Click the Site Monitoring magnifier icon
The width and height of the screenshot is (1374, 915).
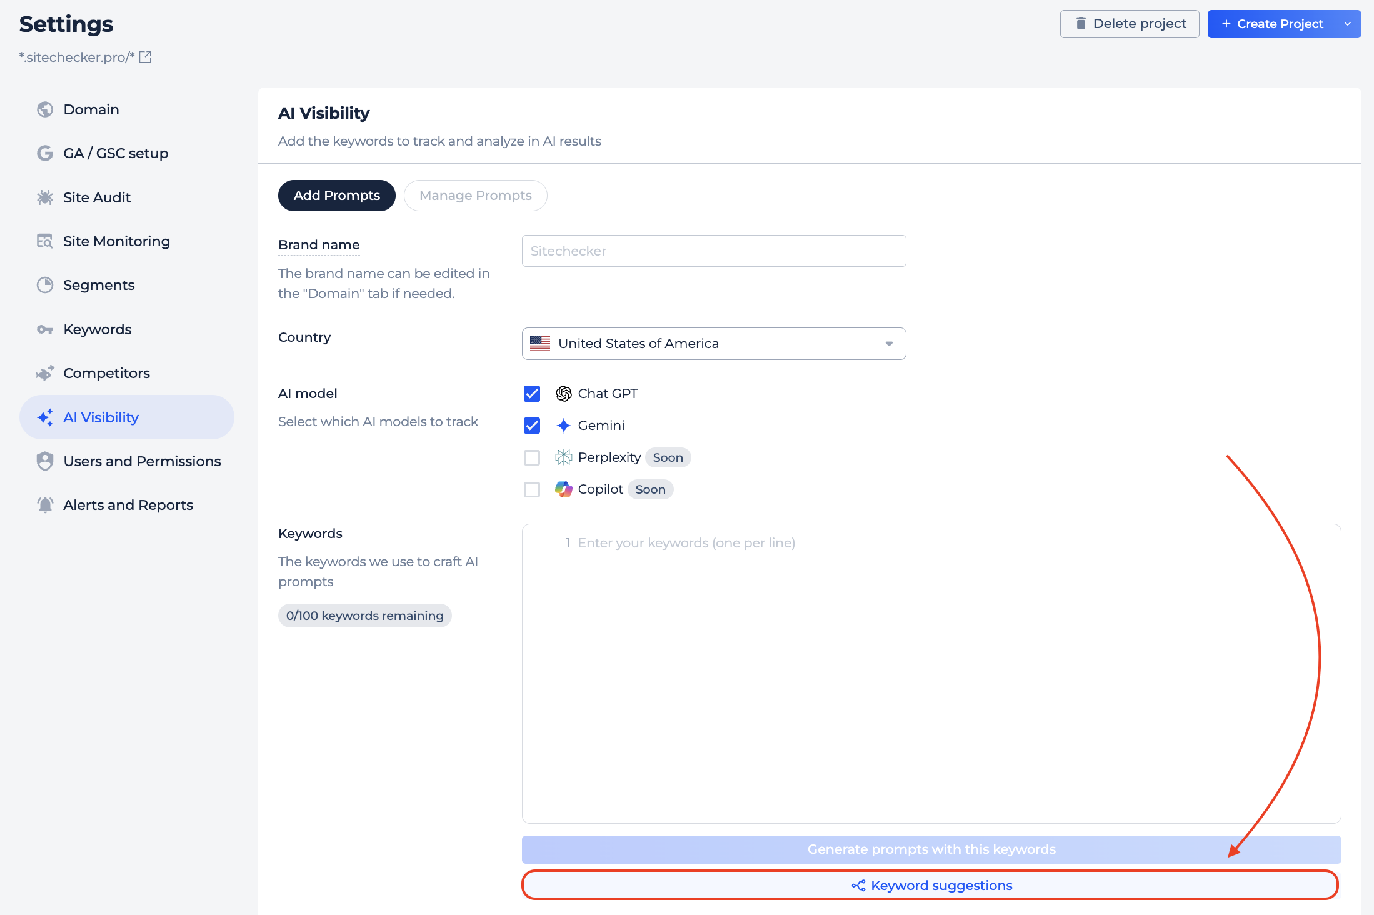45,241
